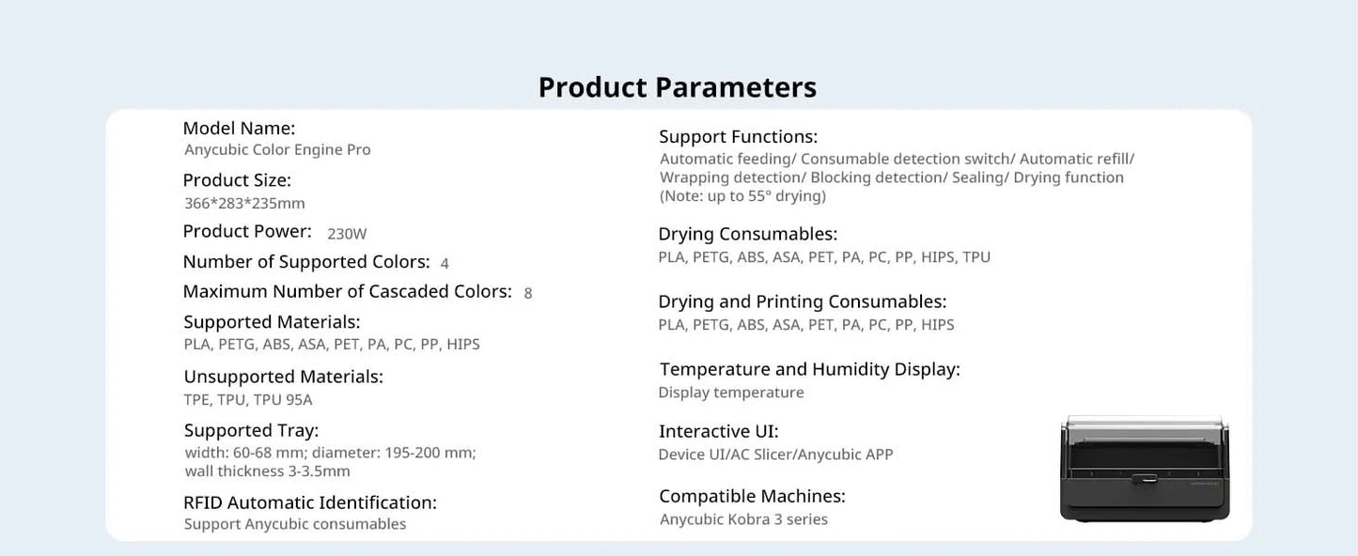This screenshot has height=556, width=1358.
Task: Click the Interactive UI heading
Action: (x=719, y=432)
